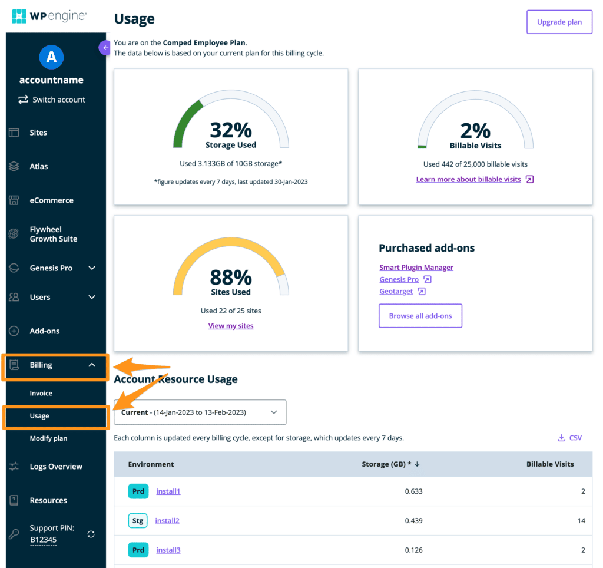Collapse sidebar with purple arrow button
Screen dimensions: 603x568
[105, 48]
